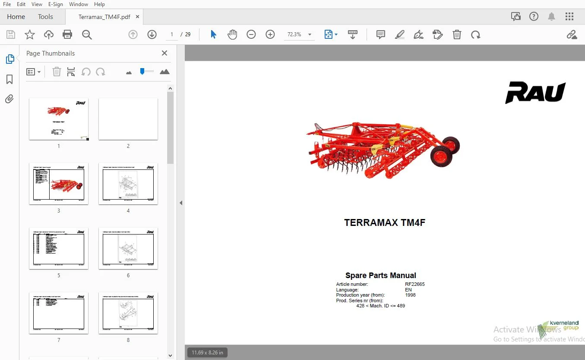Bookmark this file with the star icon

30,34
